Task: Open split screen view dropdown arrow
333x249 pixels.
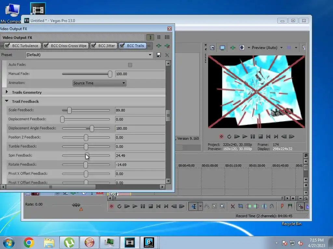Action: [x=249, y=48]
